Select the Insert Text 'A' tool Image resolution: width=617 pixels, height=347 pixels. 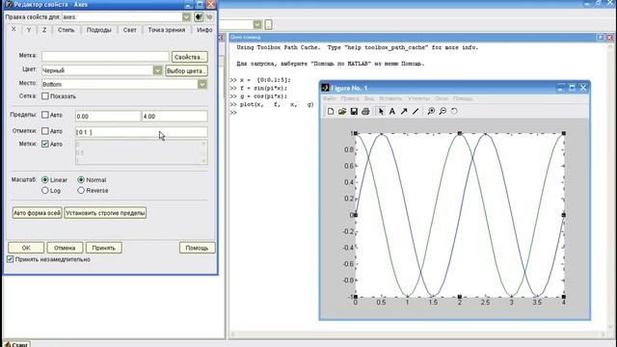[392, 112]
